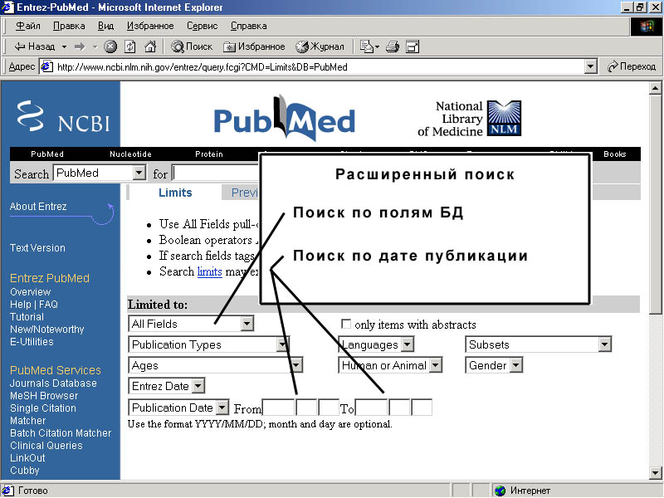Click the address URL field
This screenshot has width=664, height=498.
(318, 67)
